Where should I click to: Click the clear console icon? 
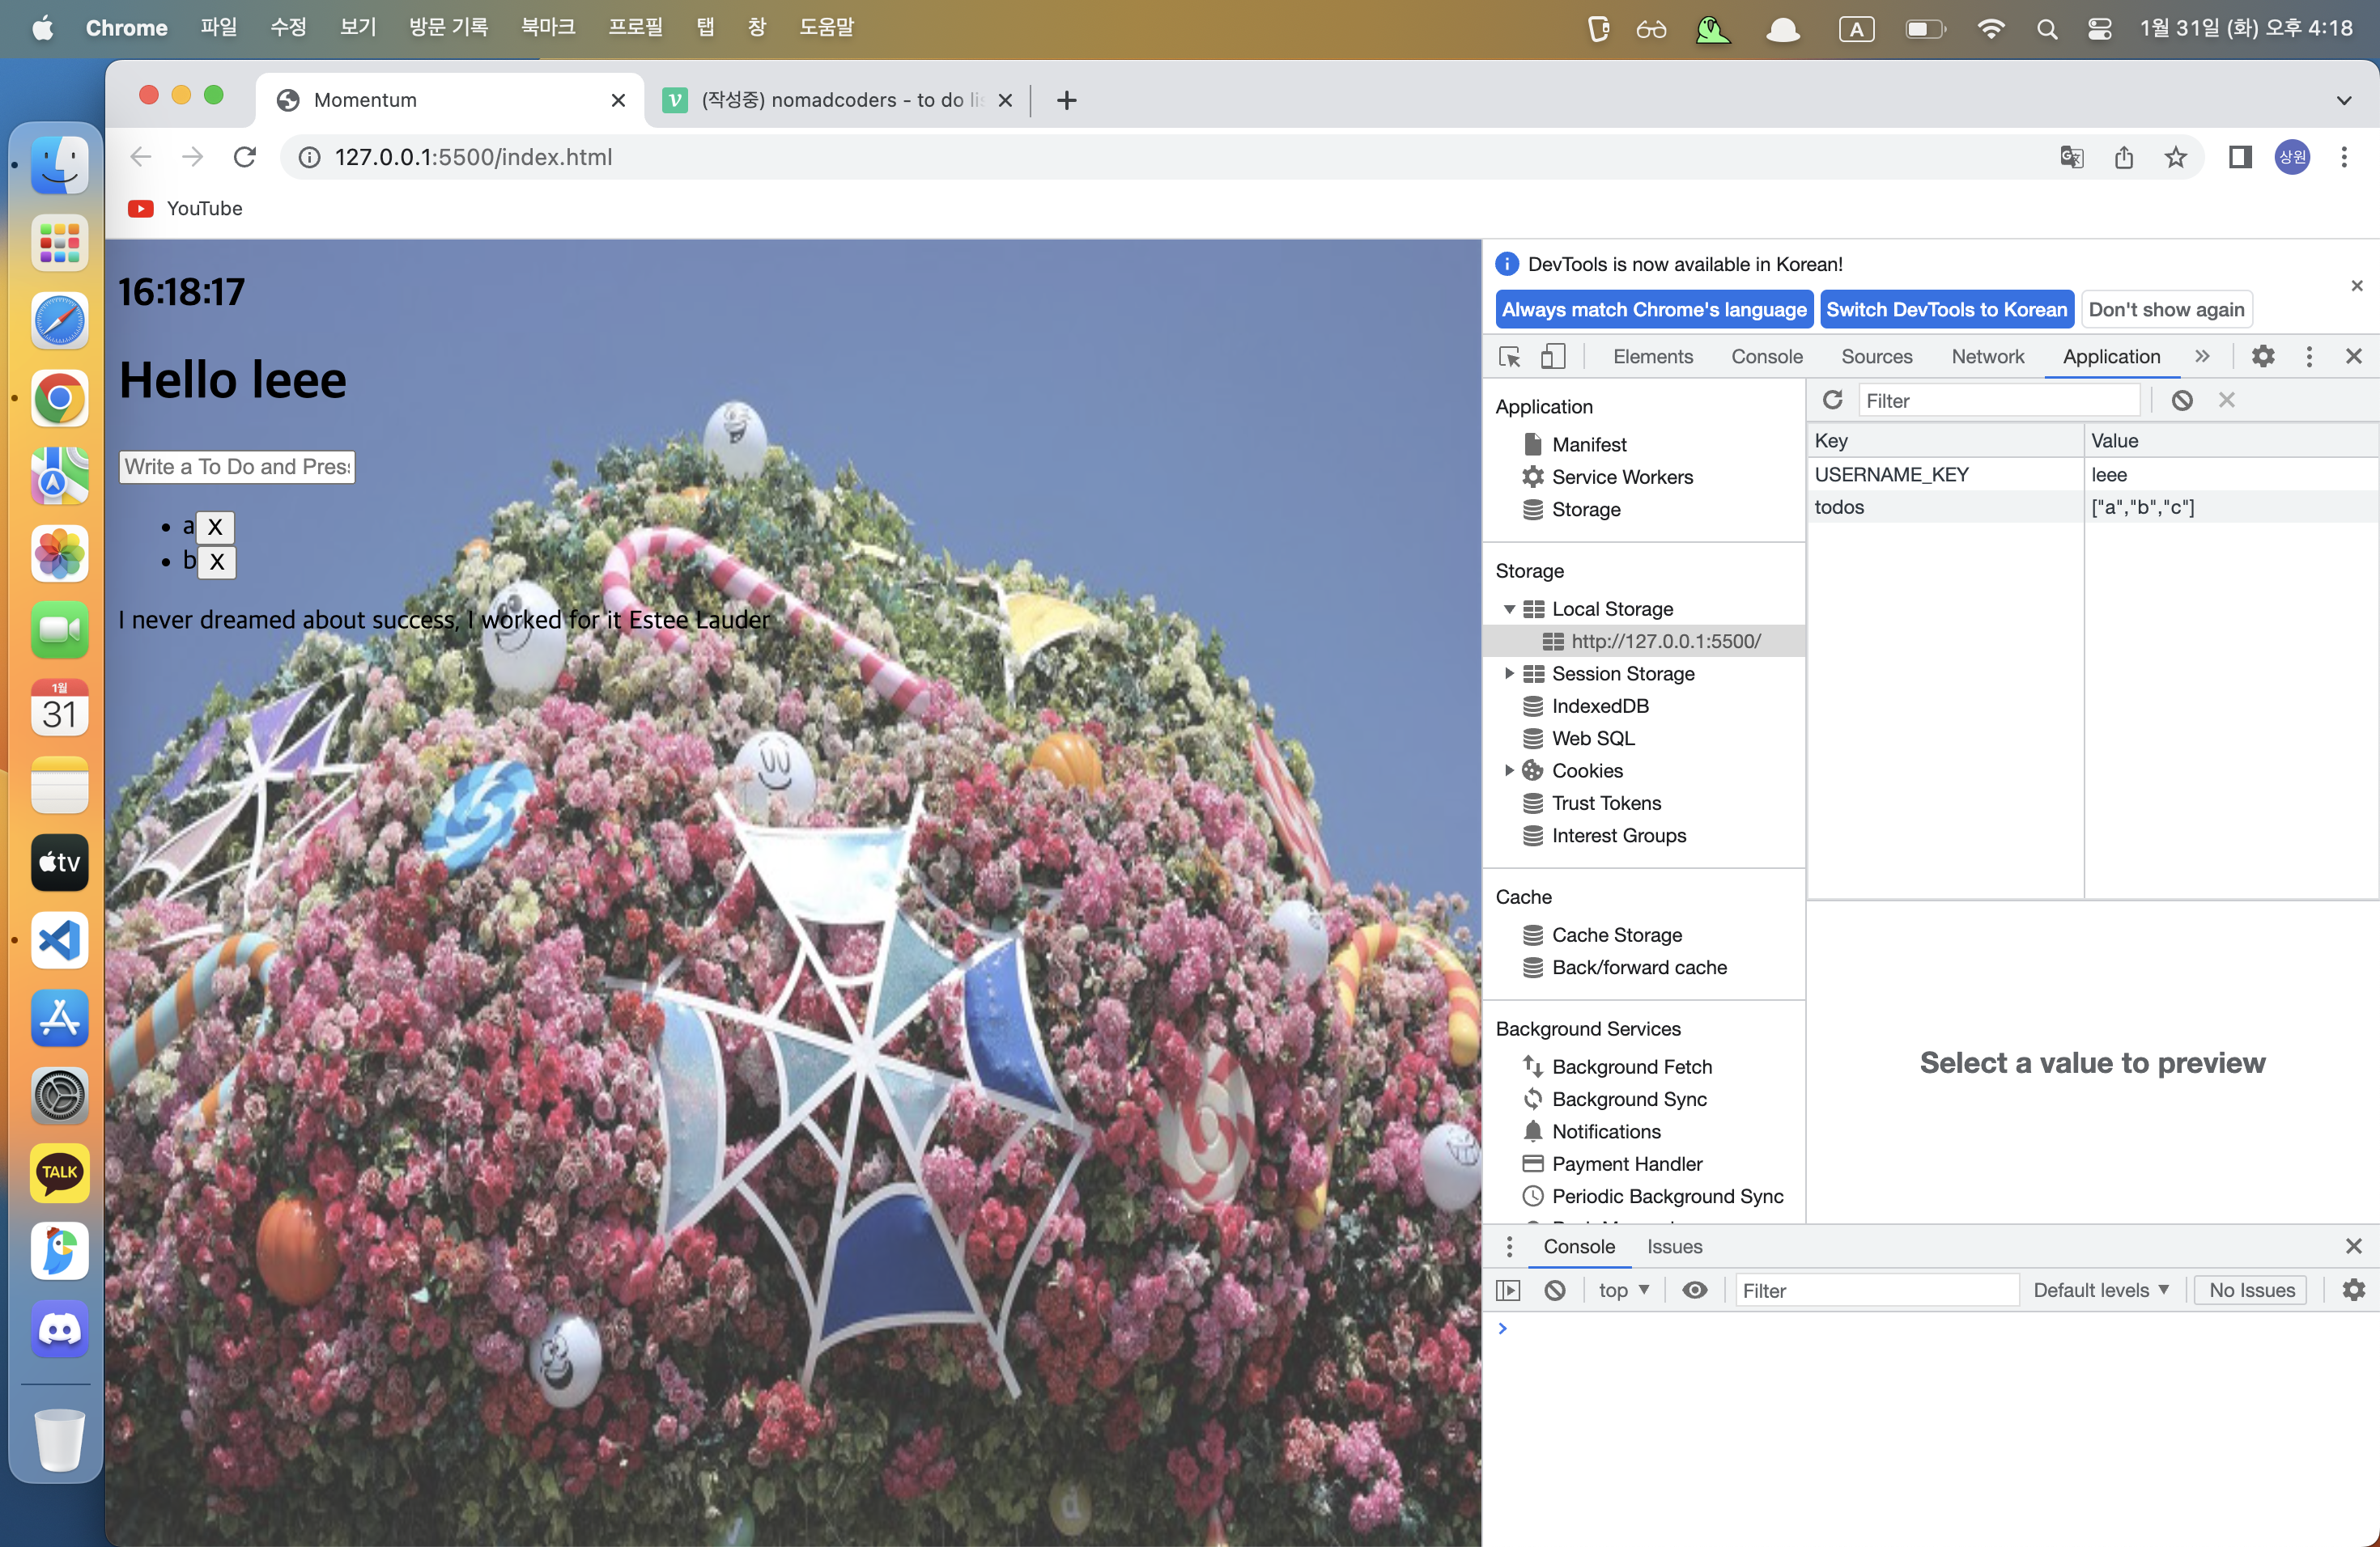pyautogui.click(x=1554, y=1291)
